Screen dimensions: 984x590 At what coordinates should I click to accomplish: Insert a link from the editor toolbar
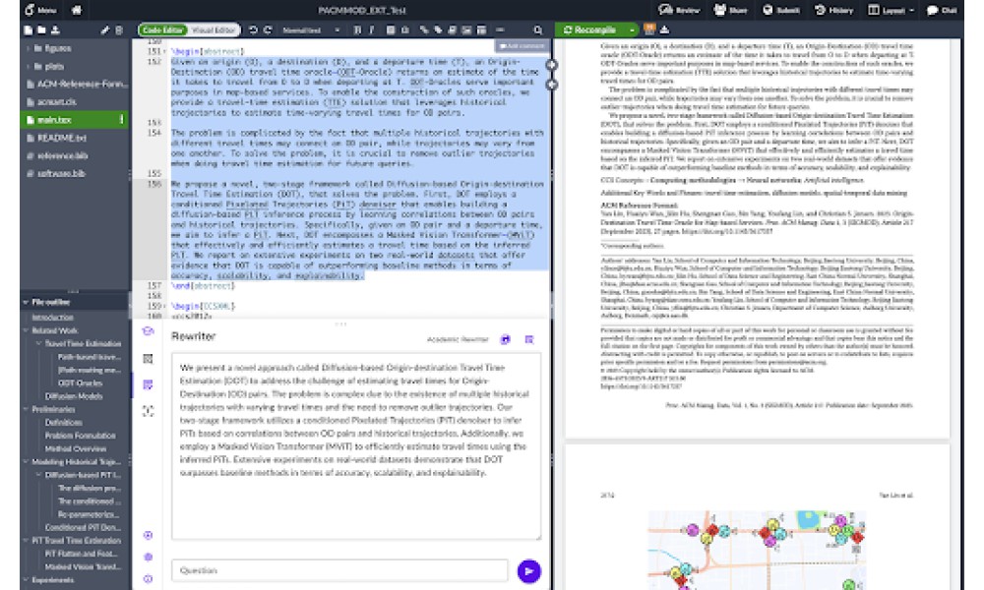click(x=424, y=29)
